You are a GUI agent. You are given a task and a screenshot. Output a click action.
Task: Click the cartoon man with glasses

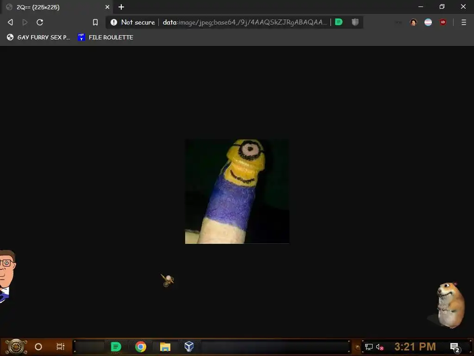[x=7, y=276]
